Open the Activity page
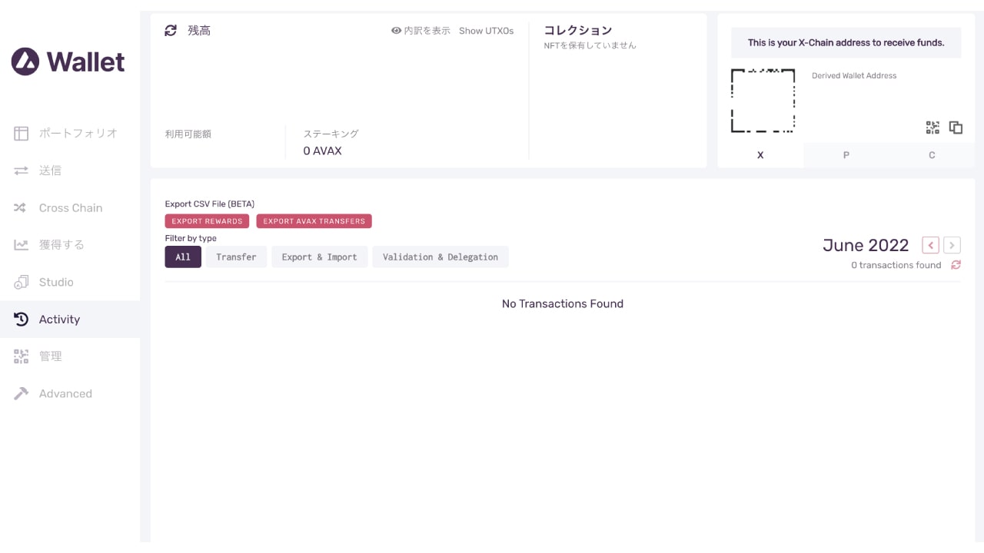Image resolution: width=984 pixels, height=553 pixels. coord(70,320)
